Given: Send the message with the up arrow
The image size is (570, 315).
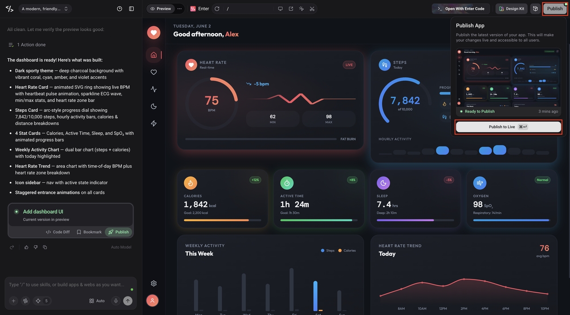Looking at the screenshot, I should click(x=128, y=301).
